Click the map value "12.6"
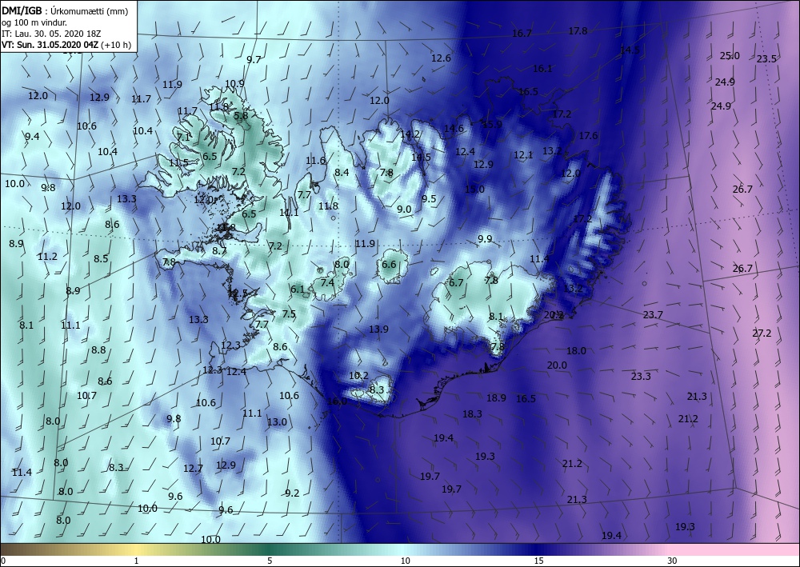800x567 pixels. click(x=441, y=58)
